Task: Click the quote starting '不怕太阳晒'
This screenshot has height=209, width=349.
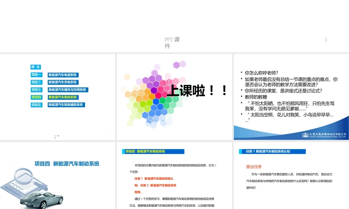Action: (x=290, y=106)
